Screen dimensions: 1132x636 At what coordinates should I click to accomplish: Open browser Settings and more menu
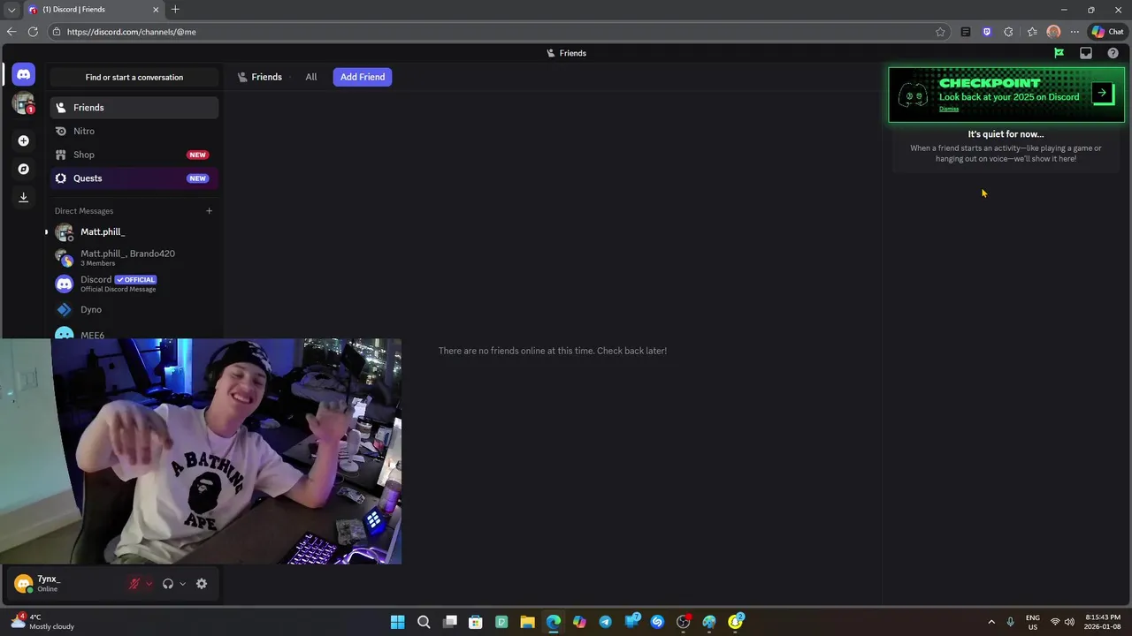(1075, 32)
